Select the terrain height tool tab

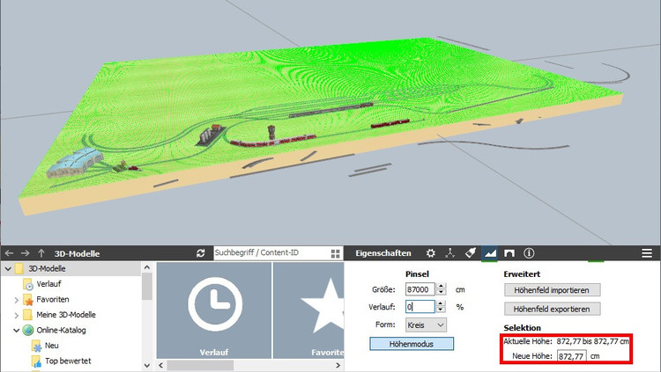click(x=490, y=252)
